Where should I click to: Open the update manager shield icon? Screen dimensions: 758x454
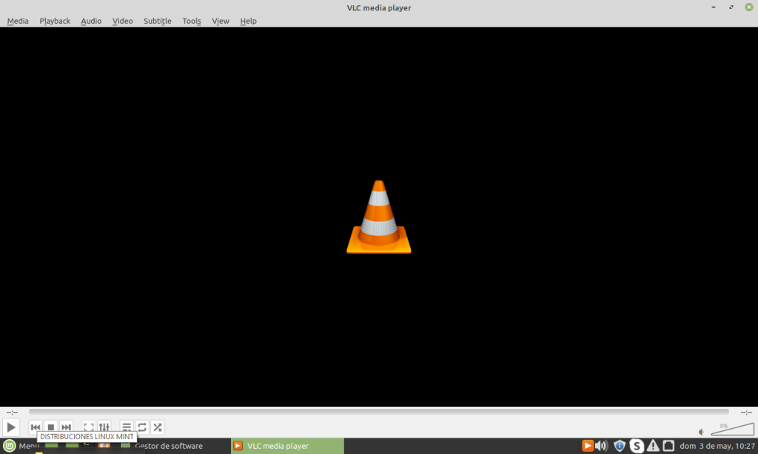620,446
